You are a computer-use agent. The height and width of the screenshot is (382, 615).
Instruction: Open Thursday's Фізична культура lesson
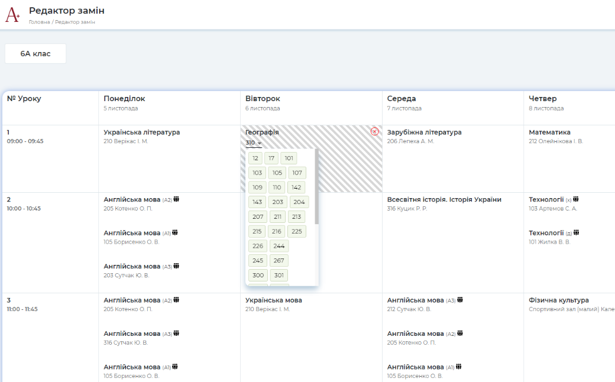tap(558, 300)
